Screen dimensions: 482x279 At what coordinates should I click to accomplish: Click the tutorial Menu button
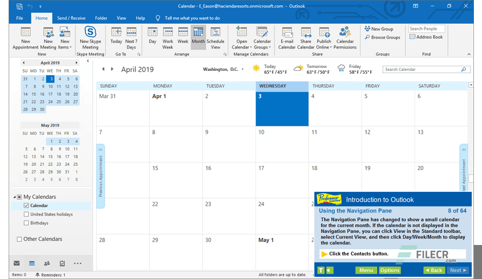366,270
